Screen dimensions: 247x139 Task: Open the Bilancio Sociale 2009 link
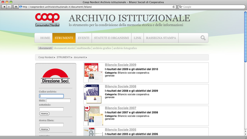120,65
